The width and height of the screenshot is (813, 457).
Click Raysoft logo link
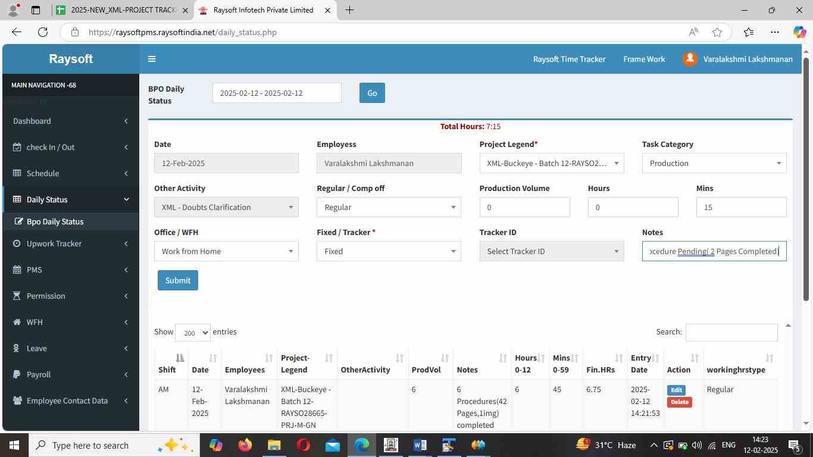click(71, 59)
